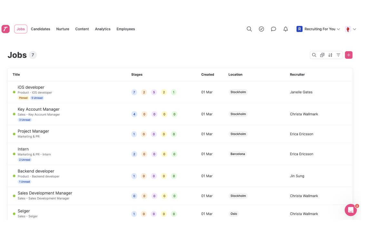Click blue stage bubble 1 for Project Manager
Image resolution: width=374 pixels, height=251 pixels.
(134, 134)
